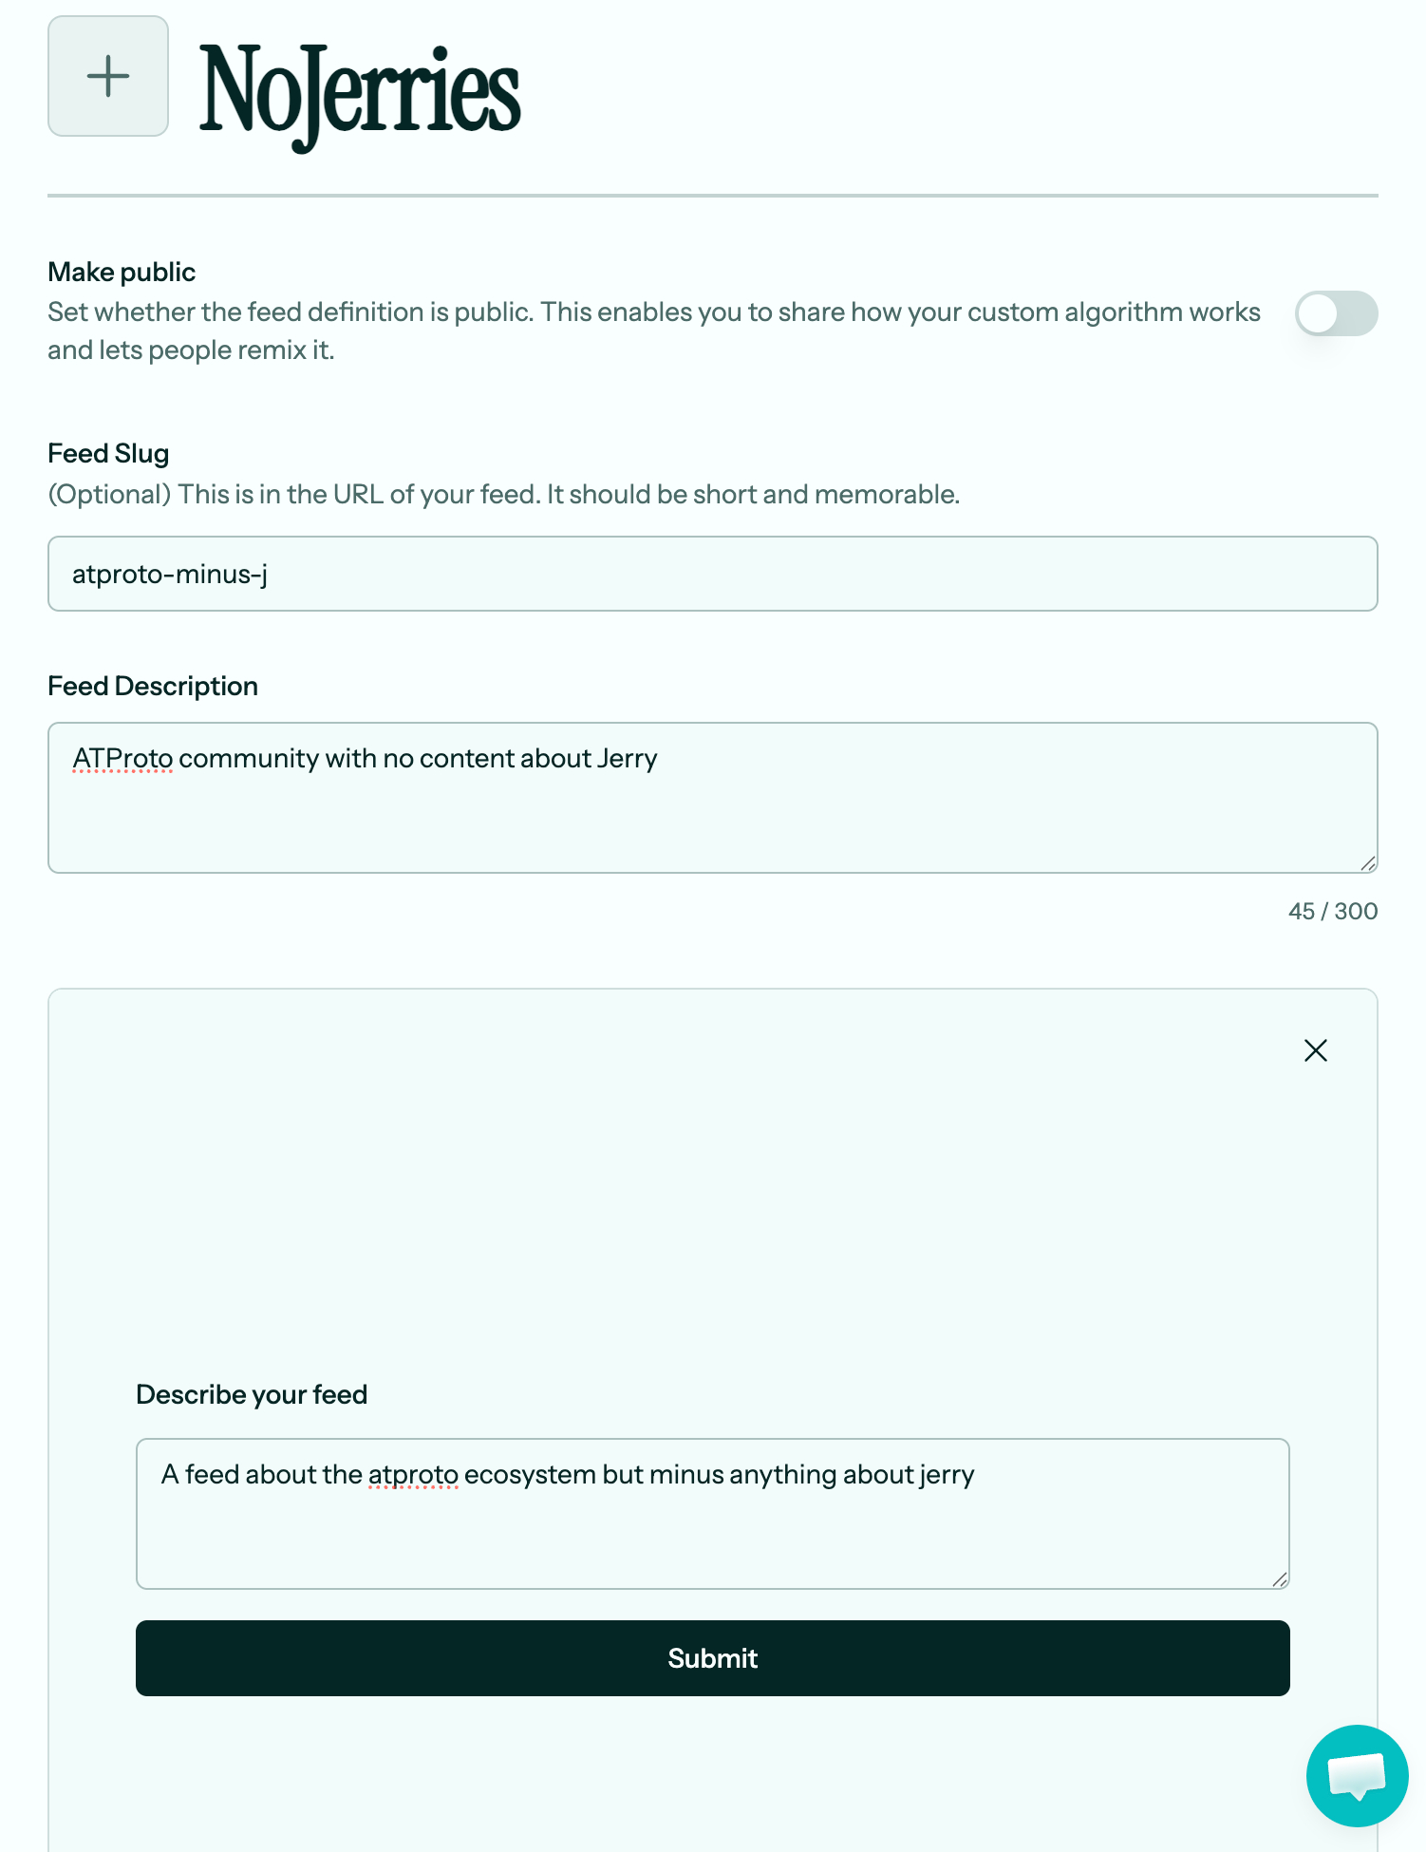Grab the Feed Description resize handle
The image size is (1426, 1852).
coord(1367,862)
